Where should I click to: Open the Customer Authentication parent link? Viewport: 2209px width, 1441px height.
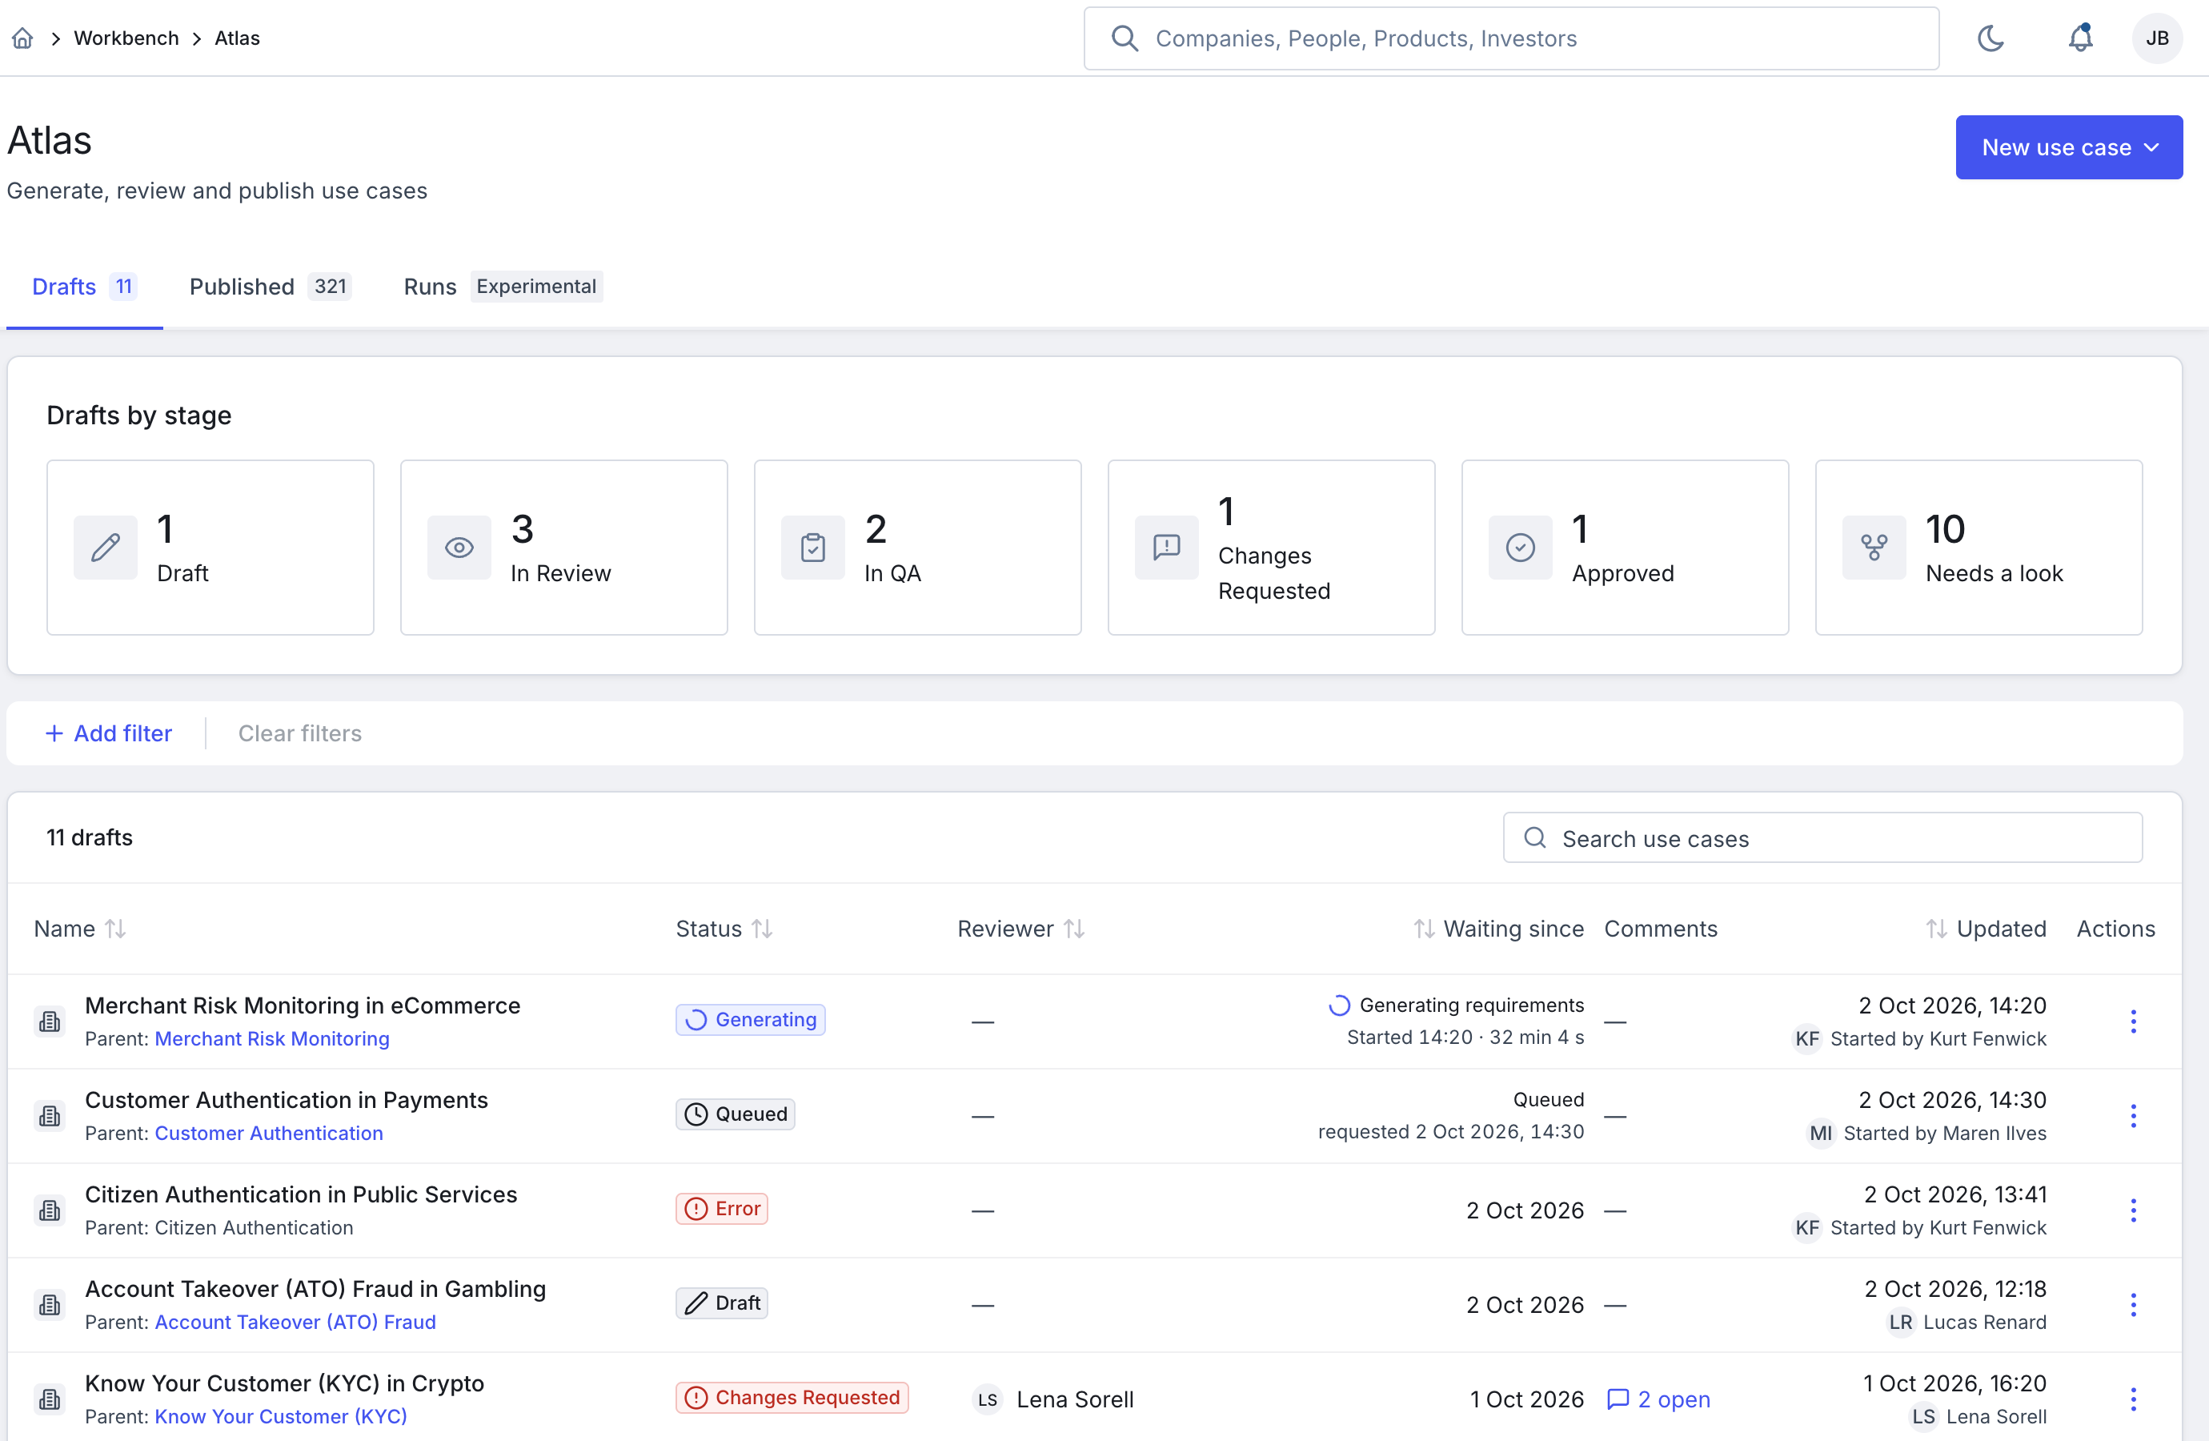(268, 1134)
